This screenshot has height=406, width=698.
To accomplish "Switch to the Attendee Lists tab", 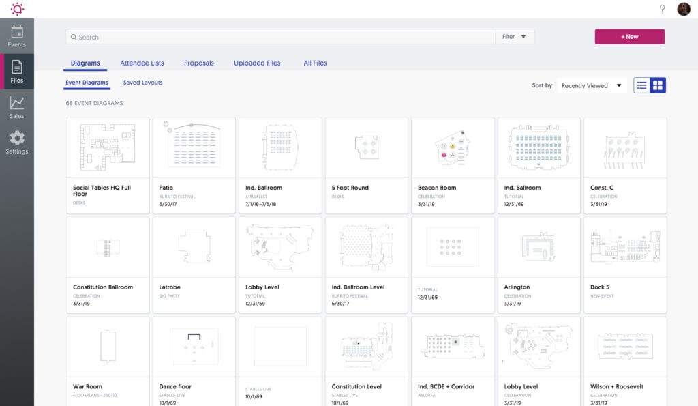I will coord(141,63).
